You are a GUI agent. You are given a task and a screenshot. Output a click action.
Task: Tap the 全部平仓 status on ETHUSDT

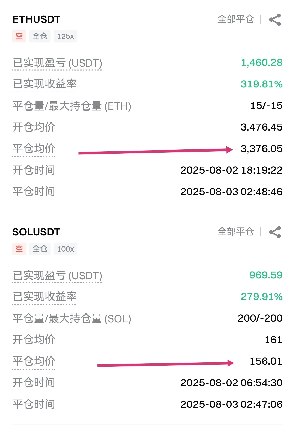click(236, 19)
